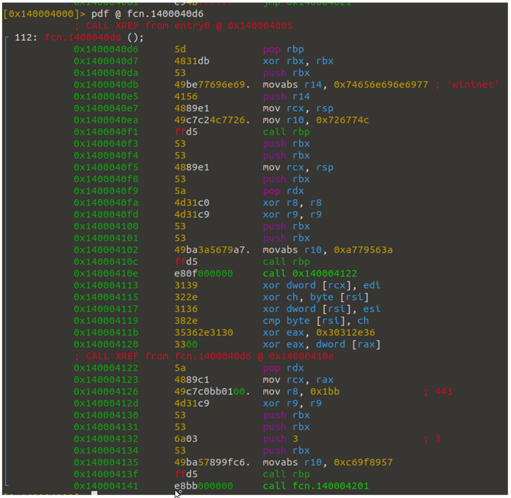
Task: Select the red '; 443' port comment
Action: tap(438, 391)
